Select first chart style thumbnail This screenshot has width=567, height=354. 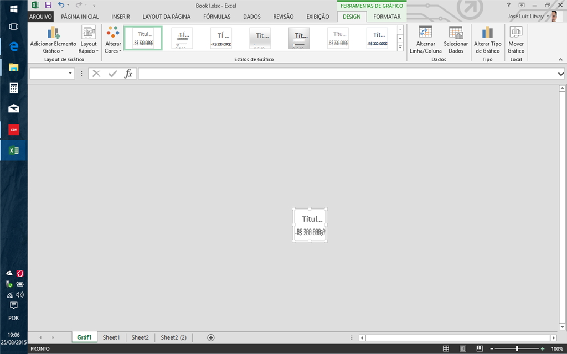143,38
